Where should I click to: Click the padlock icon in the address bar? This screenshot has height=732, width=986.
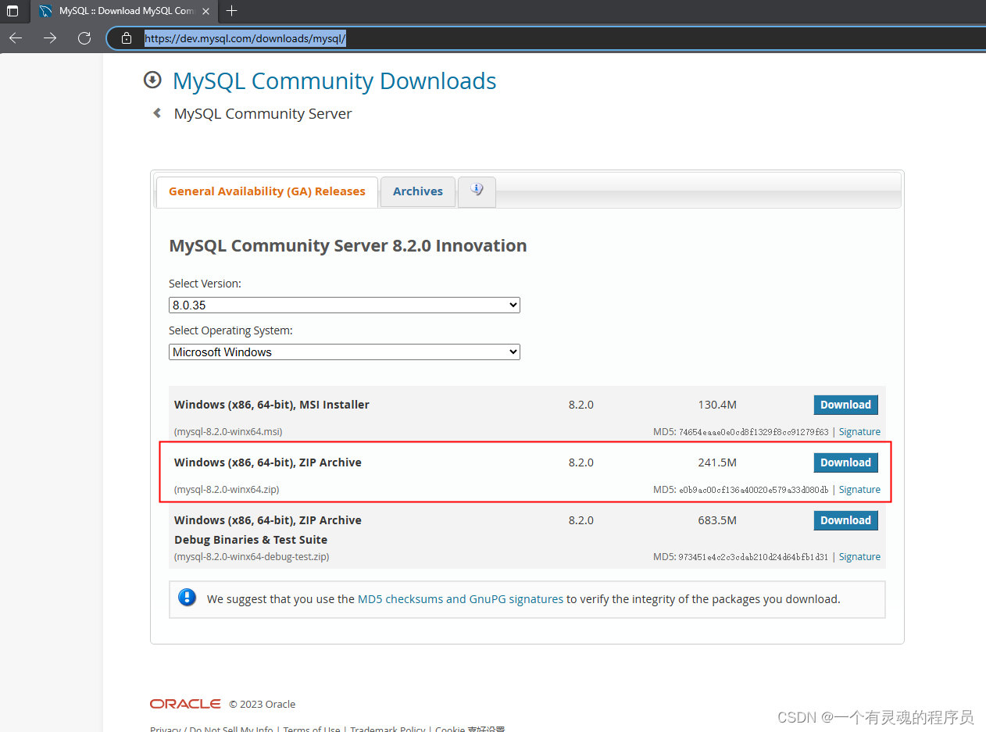[126, 37]
